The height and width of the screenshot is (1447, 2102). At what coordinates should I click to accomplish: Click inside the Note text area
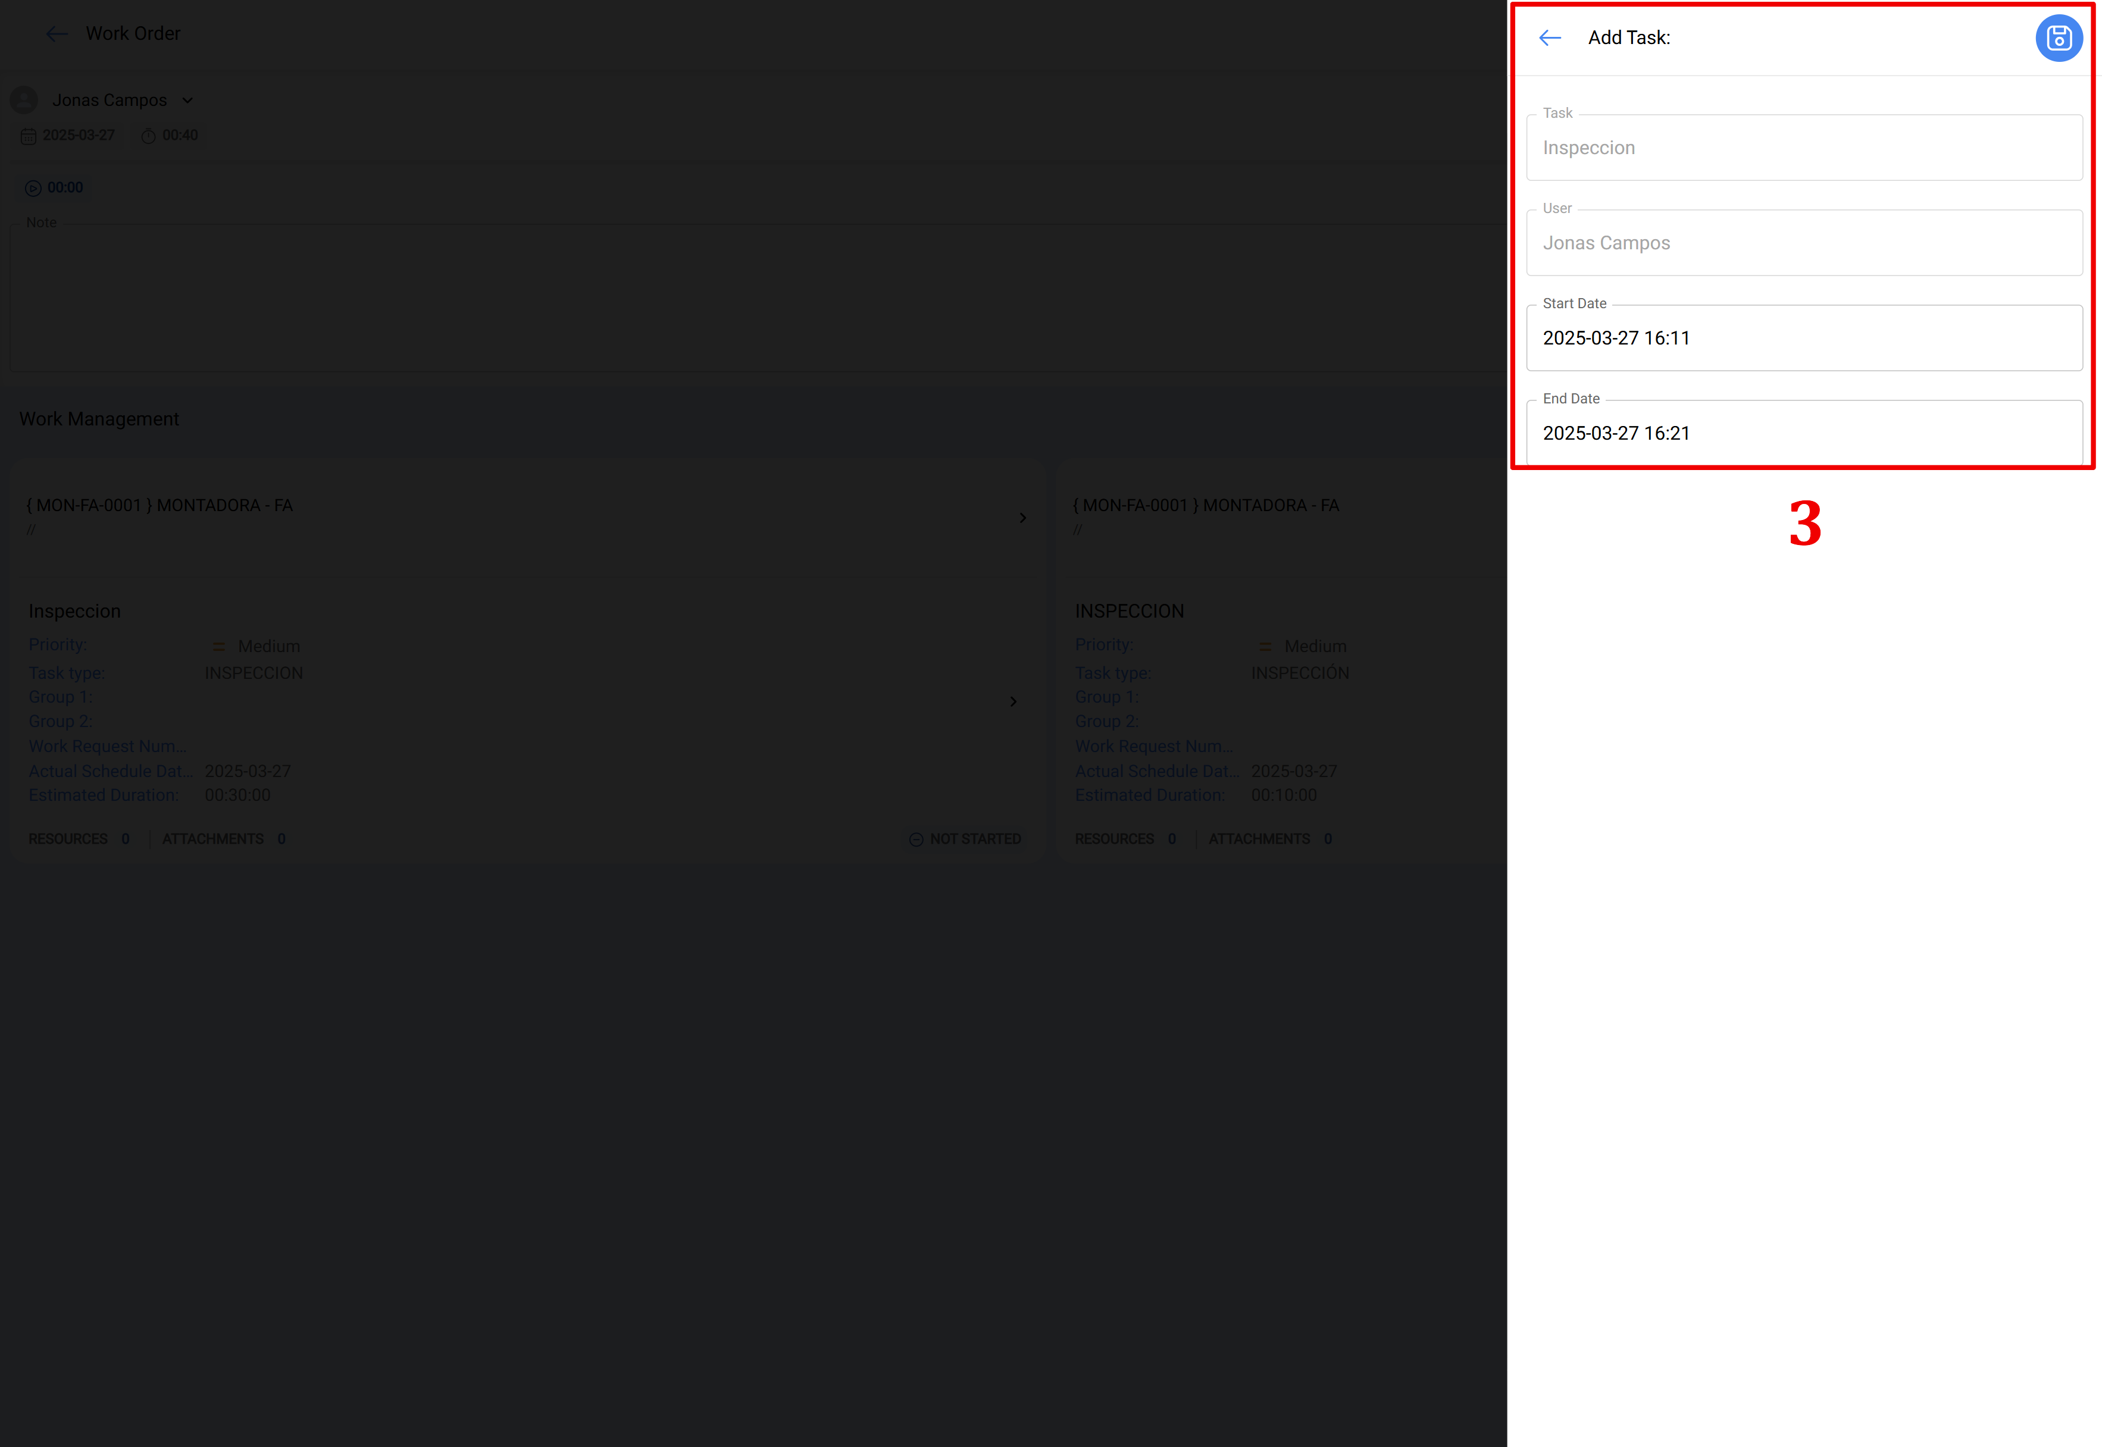[x=757, y=297]
